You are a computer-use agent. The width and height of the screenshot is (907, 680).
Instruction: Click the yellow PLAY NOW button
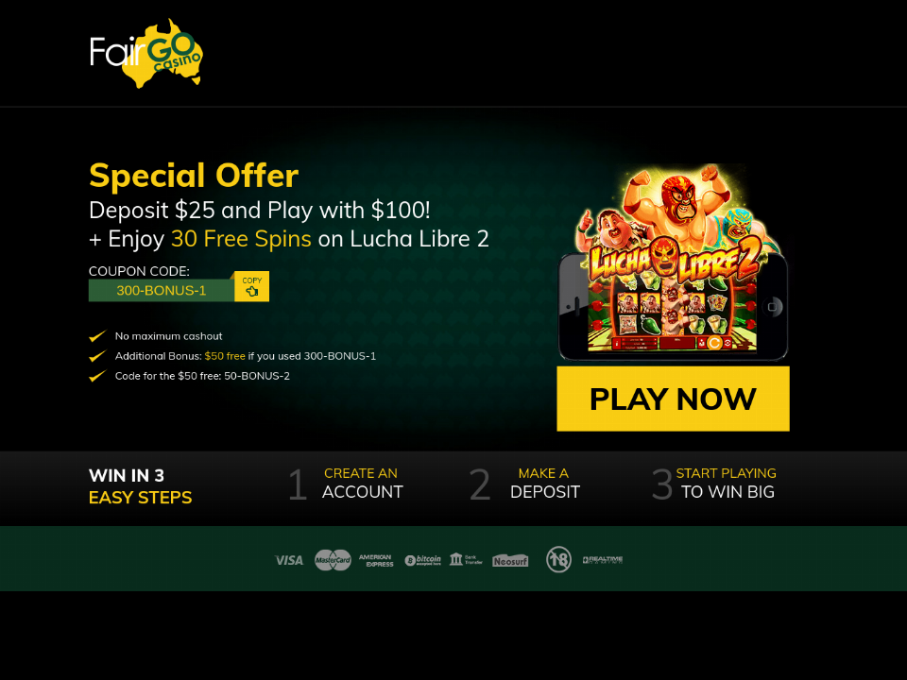coord(673,399)
